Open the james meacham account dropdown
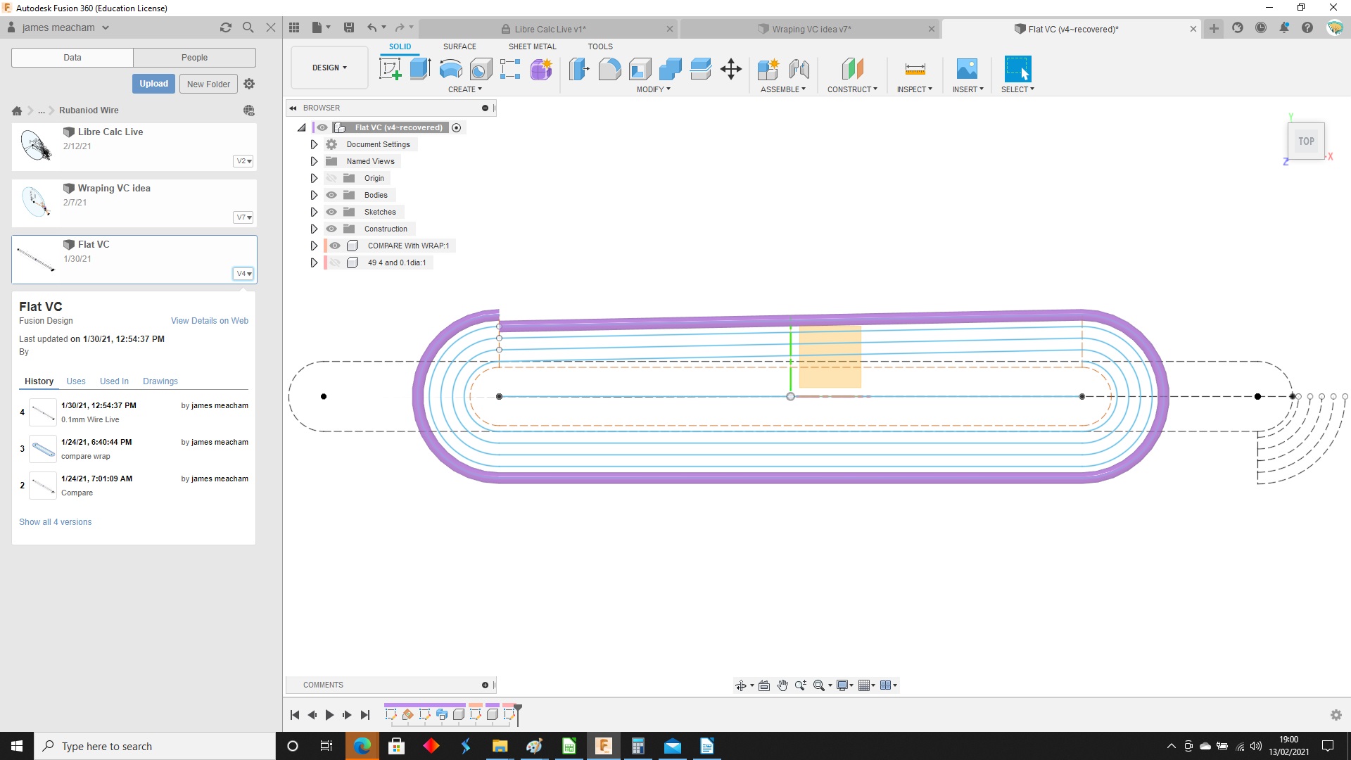 pyautogui.click(x=65, y=27)
